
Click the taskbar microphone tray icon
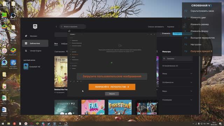tap(199, 124)
